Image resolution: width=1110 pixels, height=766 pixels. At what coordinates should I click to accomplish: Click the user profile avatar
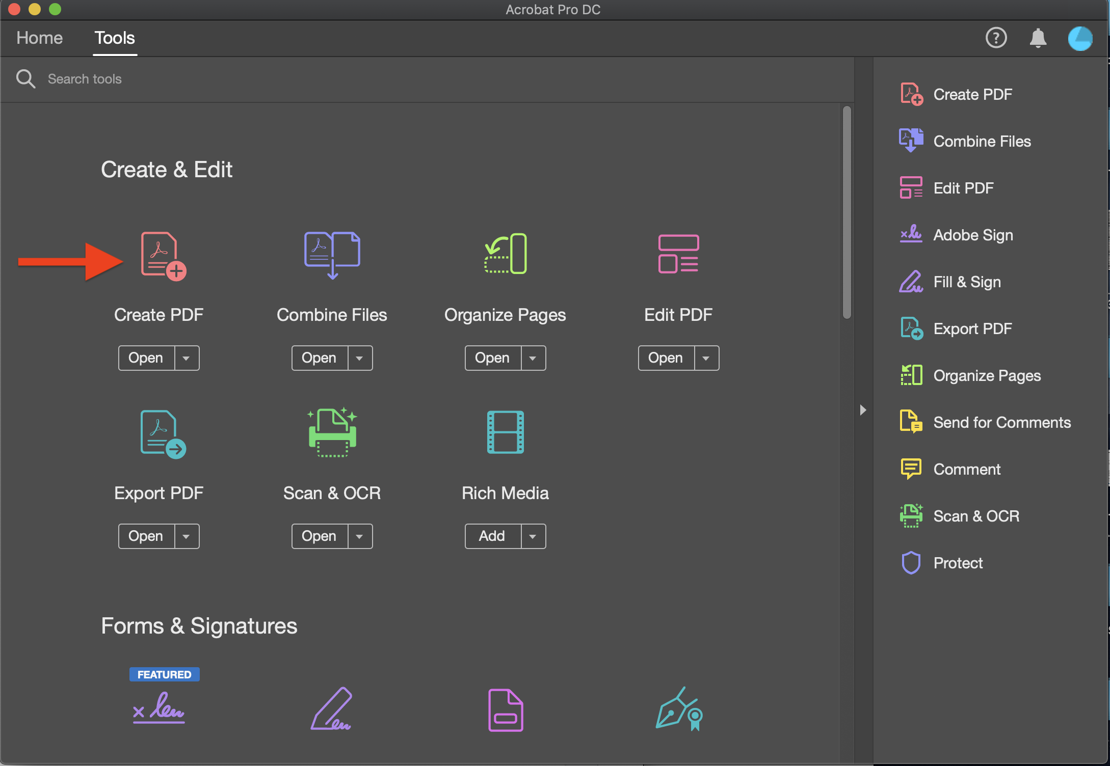click(1080, 38)
